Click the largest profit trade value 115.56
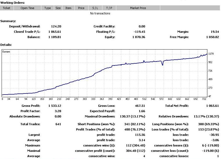Image resolution: width=221 pixels, height=159 pixels. 140,135
